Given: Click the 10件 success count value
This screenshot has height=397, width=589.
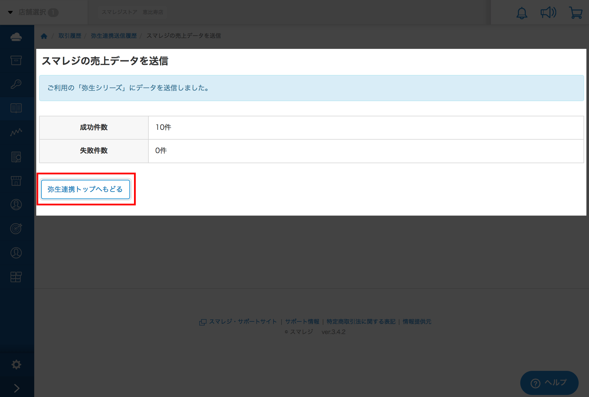Looking at the screenshot, I should pos(163,127).
